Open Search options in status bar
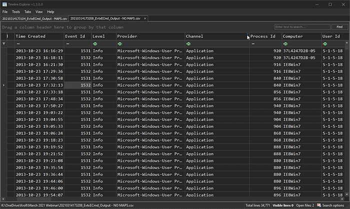This screenshot has width=350, height=209. point(333,205)
